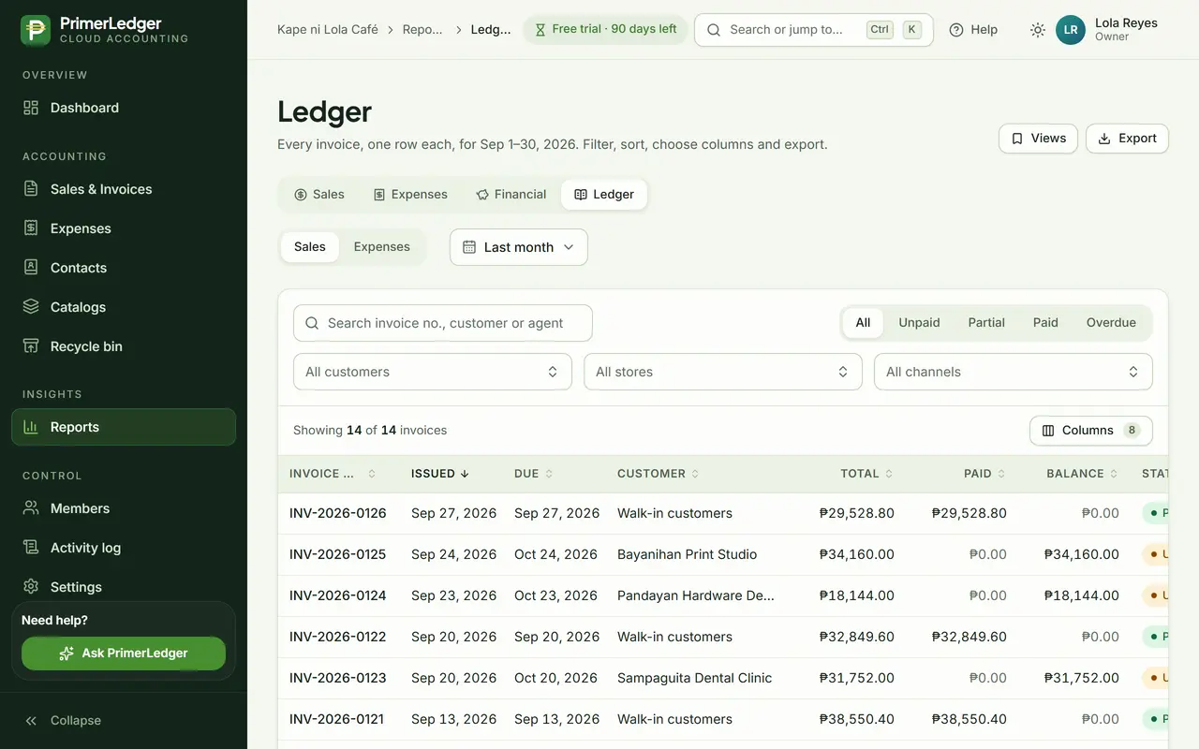The height and width of the screenshot is (749, 1199).
Task: Open Settings in the sidebar
Action: pyautogui.click(x=124, y=587)
